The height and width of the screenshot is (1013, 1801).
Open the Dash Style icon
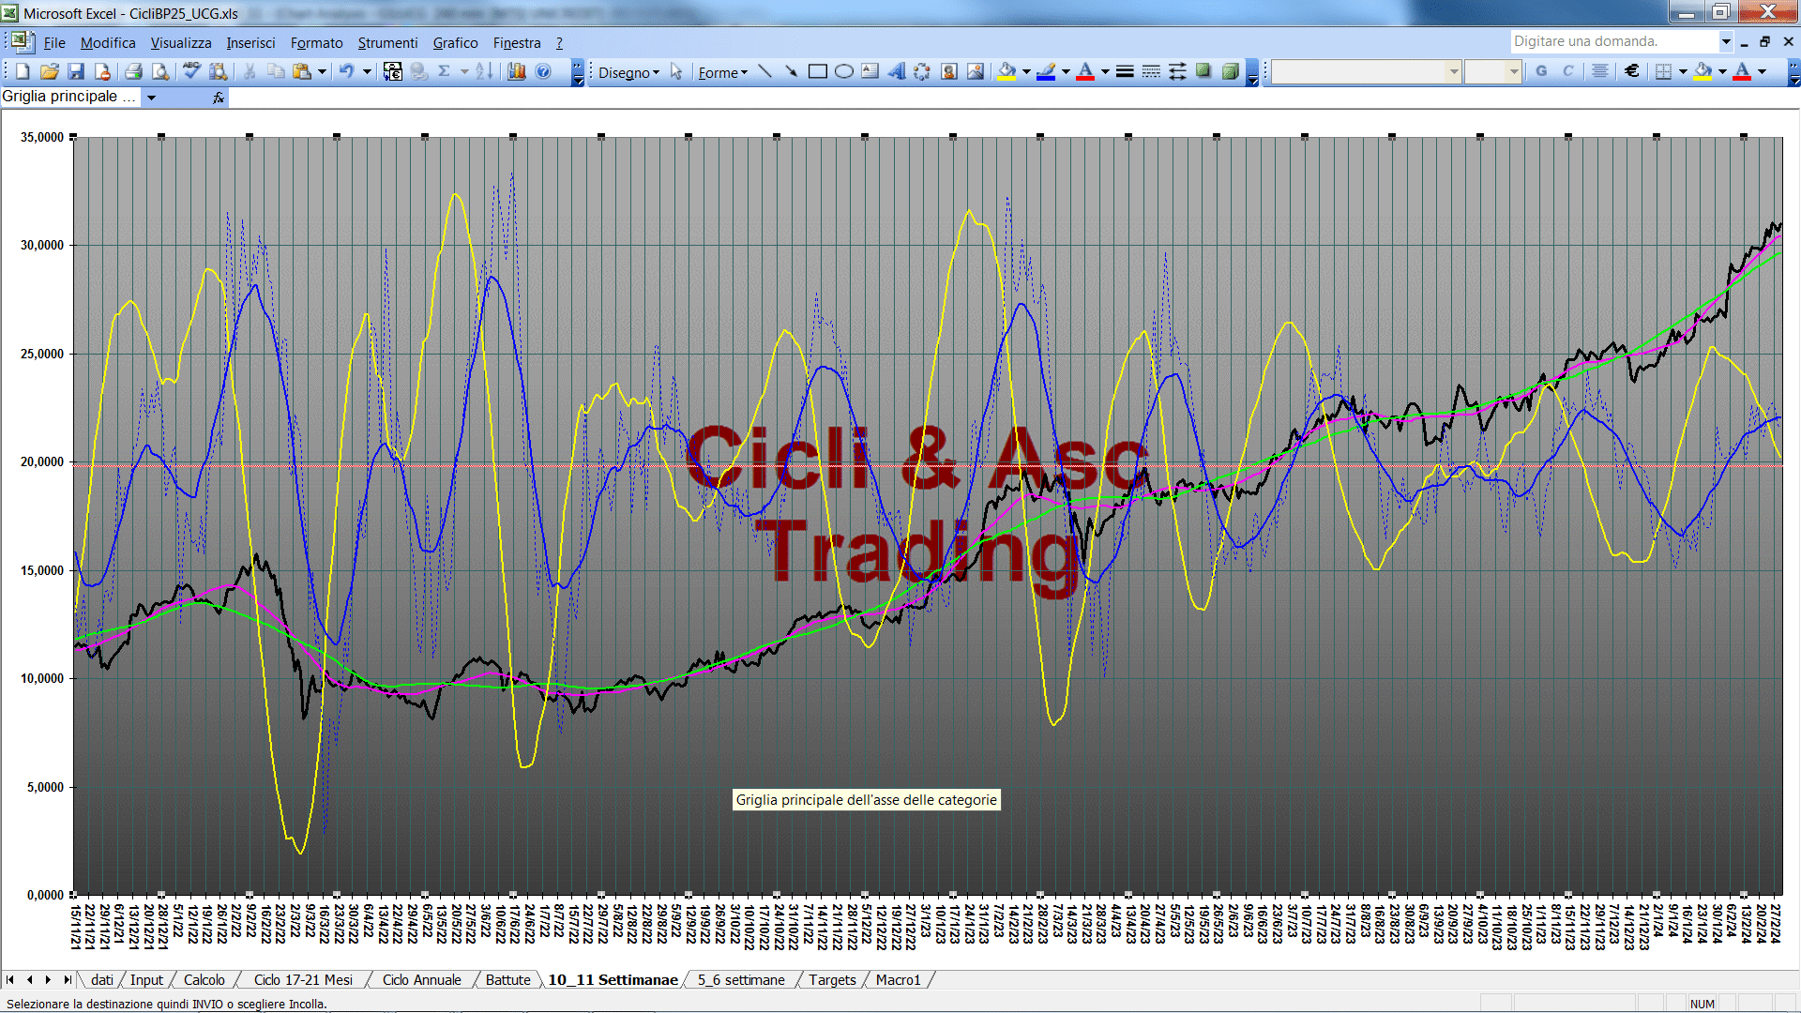point(1151,71)
